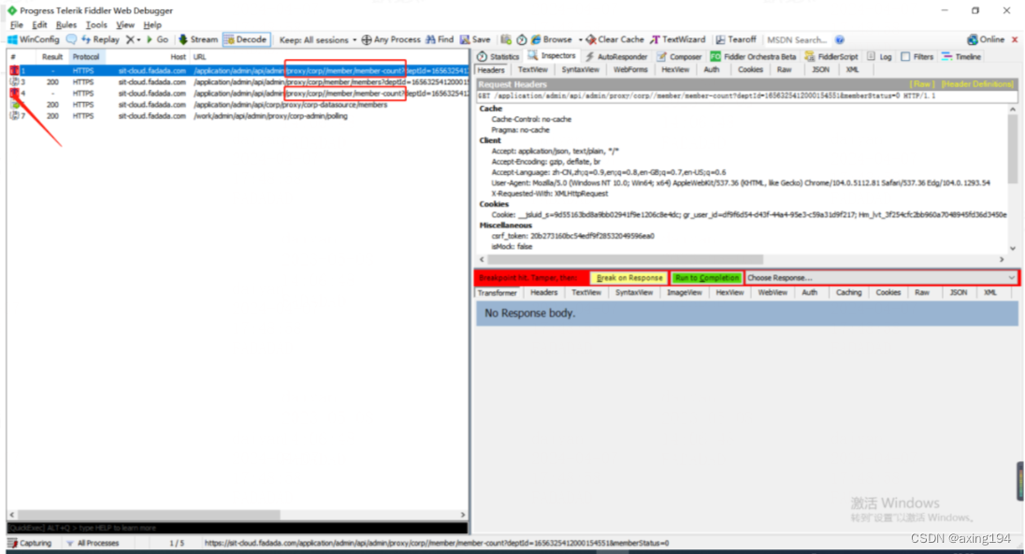
Task: Open the Remove sessions X menu
Action: [133, 40]
